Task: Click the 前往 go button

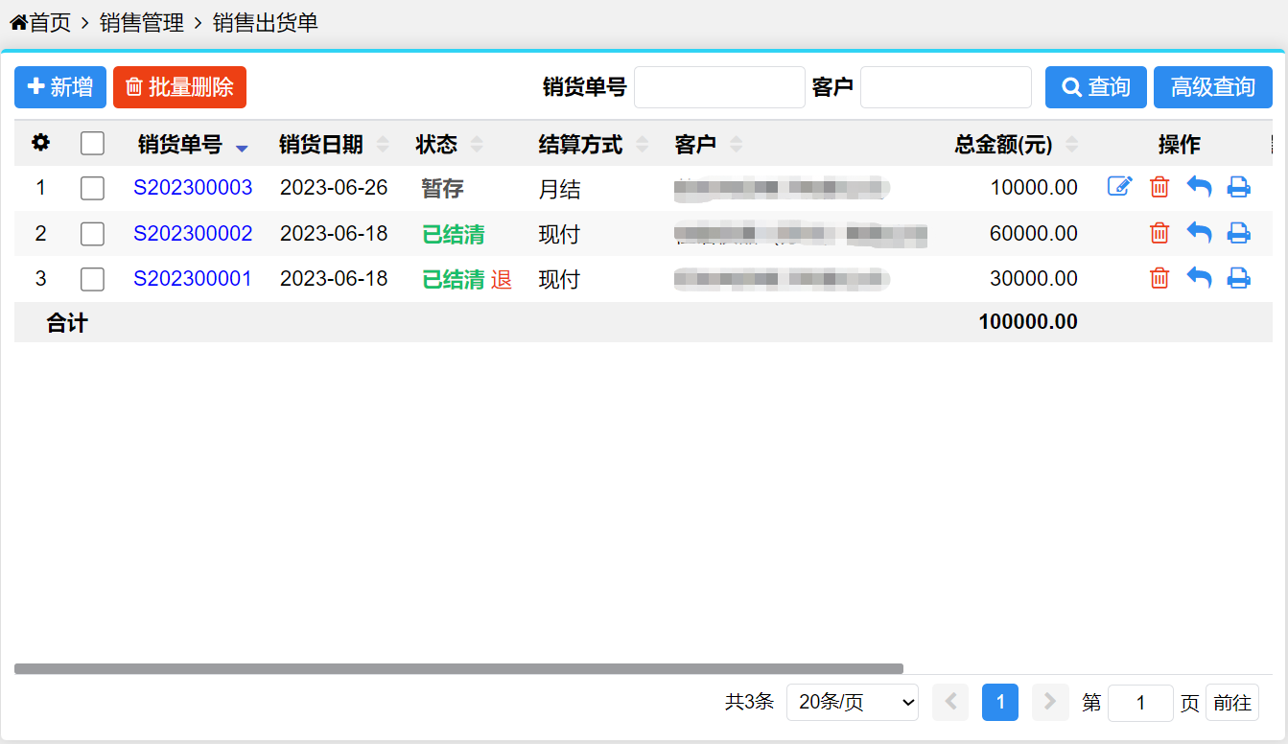Action: (1232, 703)
